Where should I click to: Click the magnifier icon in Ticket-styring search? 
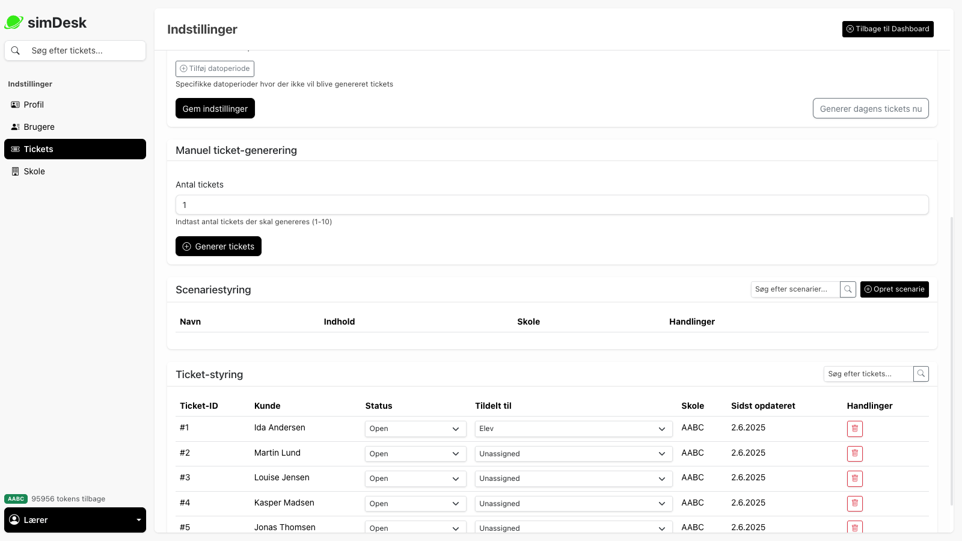(x=921, y=373)
